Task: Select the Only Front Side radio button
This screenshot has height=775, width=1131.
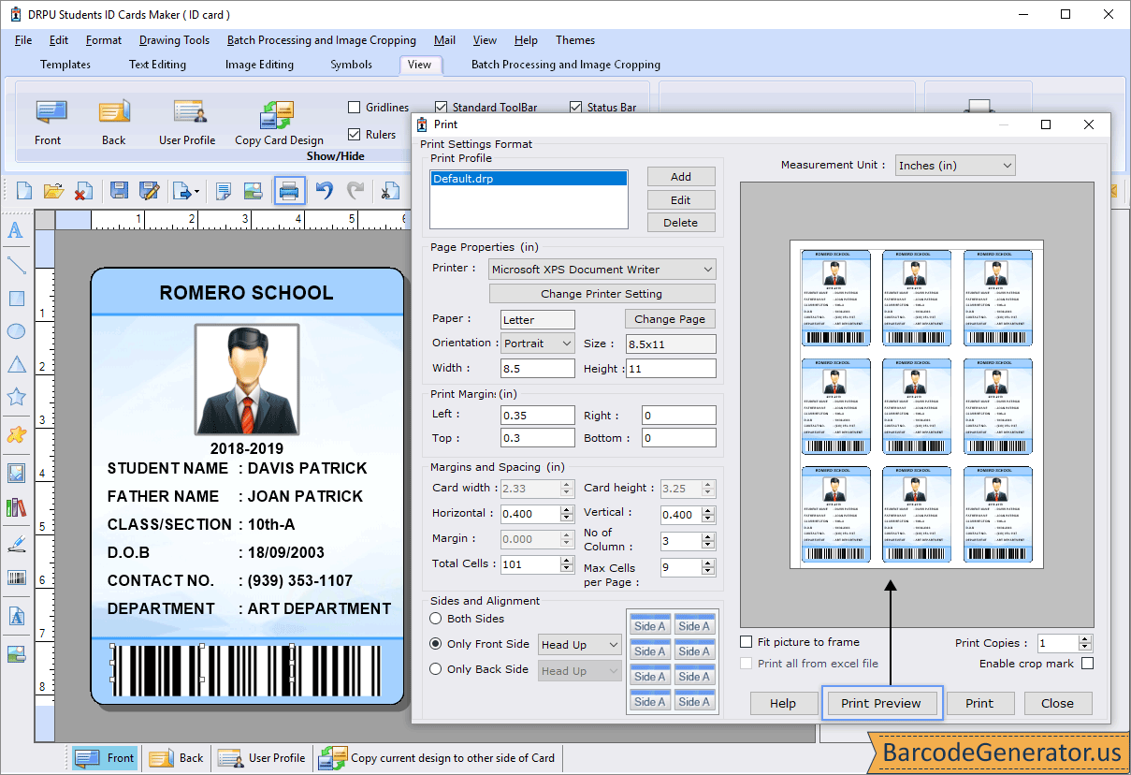Action: 434,644
